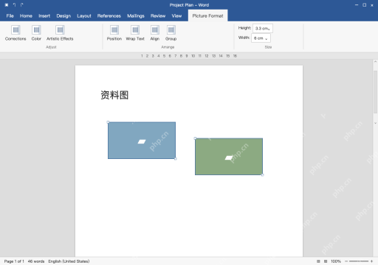The height and width of the screenshot is (265, 378).
Task: Switch to the Review tab
Action: 158,16
